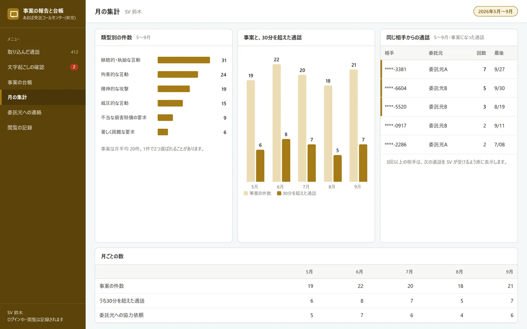Click the 回数 column header
527x329 pixels.
pyautogui.click(x=481, y=53)
